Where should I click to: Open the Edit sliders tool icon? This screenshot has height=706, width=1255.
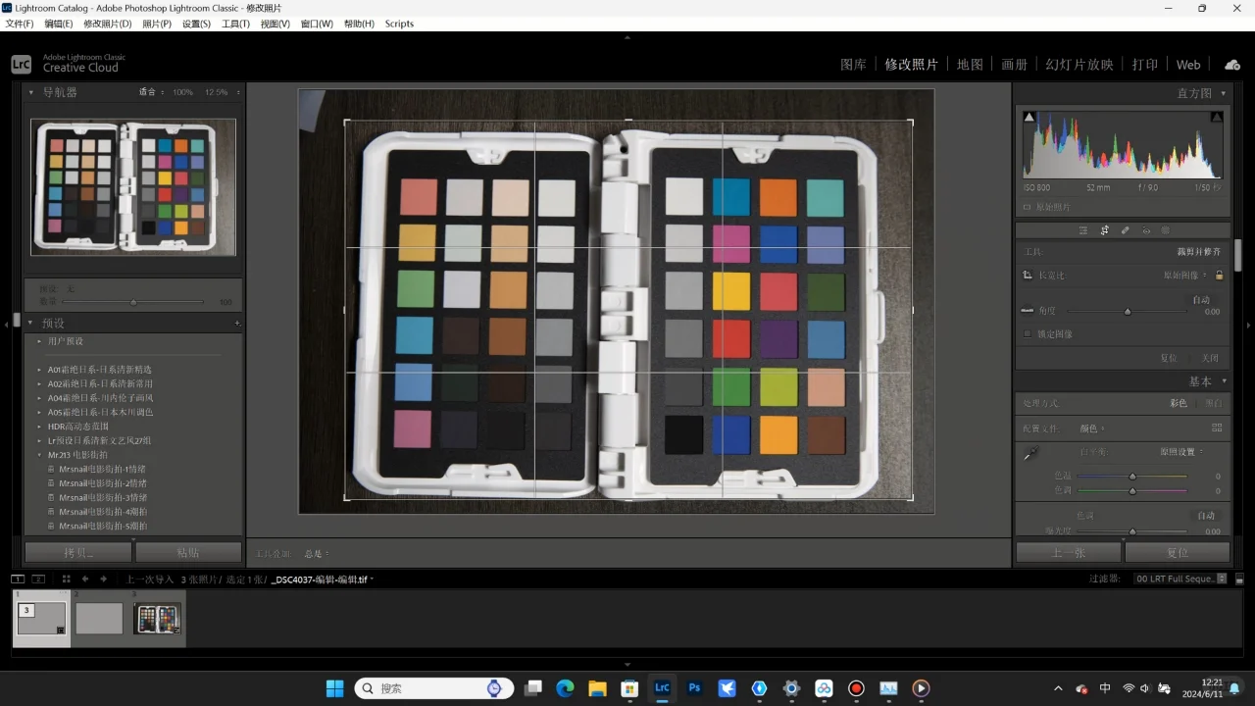coord(1083,230)
